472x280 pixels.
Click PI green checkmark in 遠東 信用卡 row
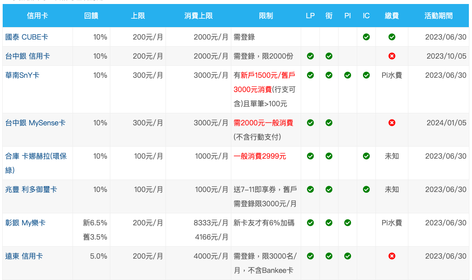pos(348,256)
